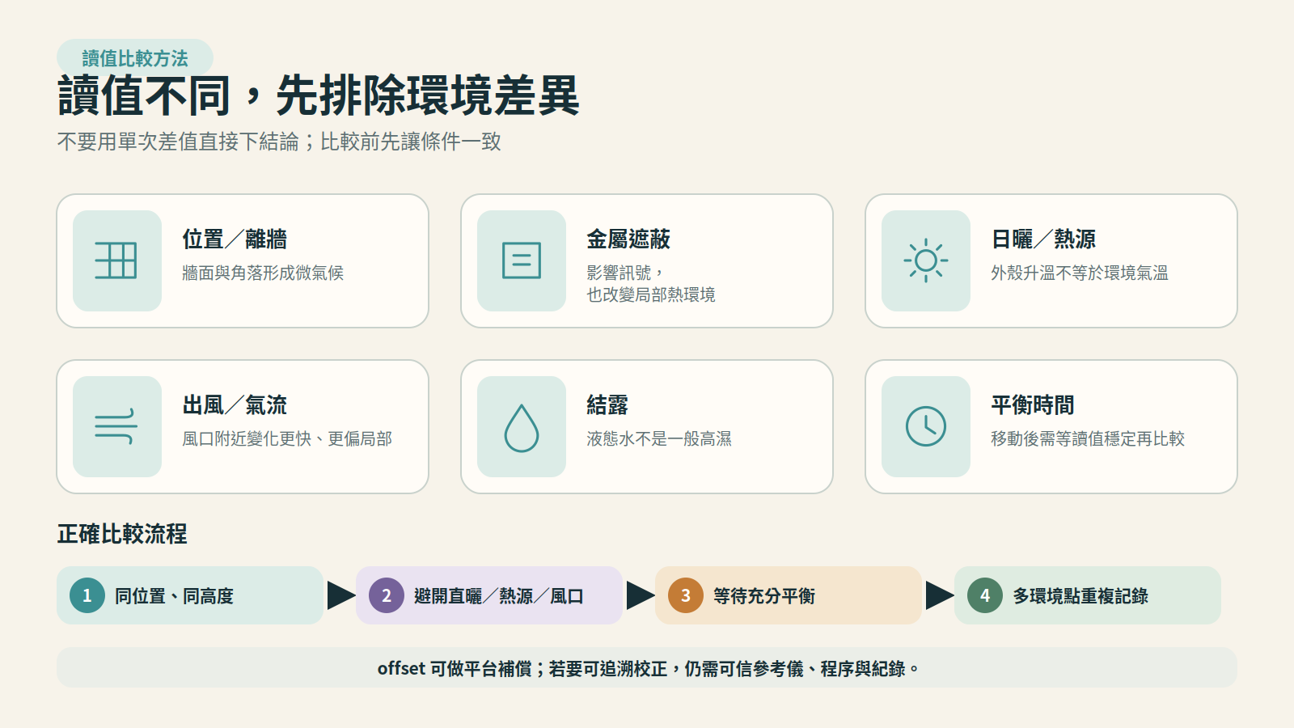Viewport: 1294px width, 728px height.
Task: Click the water droplet icon for 結露
Action: click(x=521, y=427)
